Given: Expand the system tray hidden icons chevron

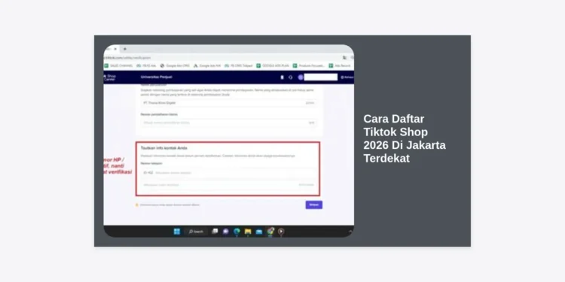Looking at the screenshot, I should click(350, 232).
